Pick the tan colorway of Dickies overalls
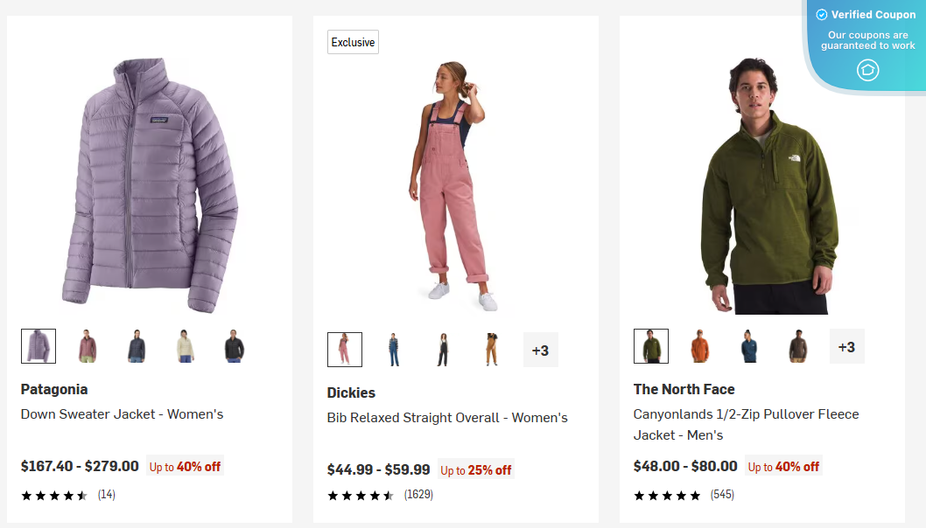This screenshot has height=528, width=926. 492,348
